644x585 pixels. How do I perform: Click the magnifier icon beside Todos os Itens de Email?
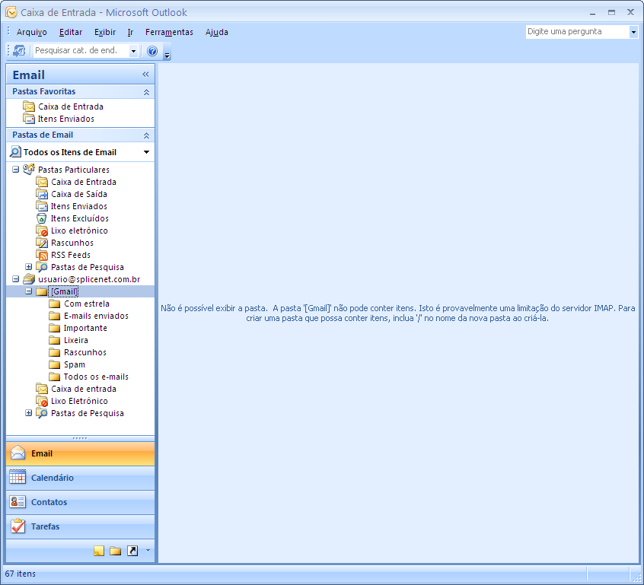pyautogui.click(x=15, y=152)
